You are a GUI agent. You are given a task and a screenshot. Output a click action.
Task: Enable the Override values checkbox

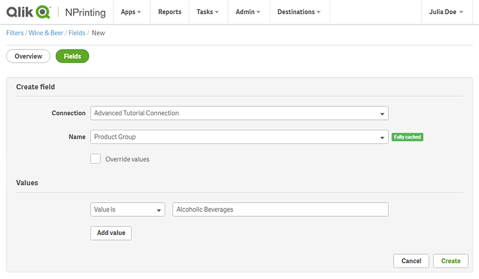(x=95, y=159)
